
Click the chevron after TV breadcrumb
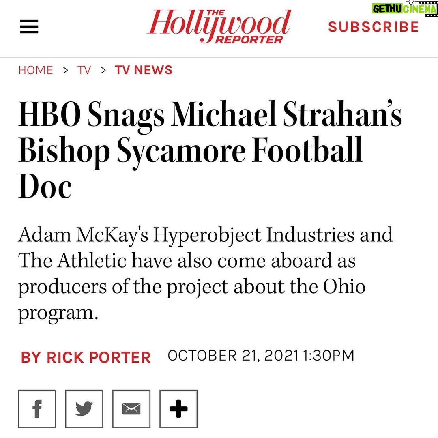pyautogui.click(x=103, y=70)
